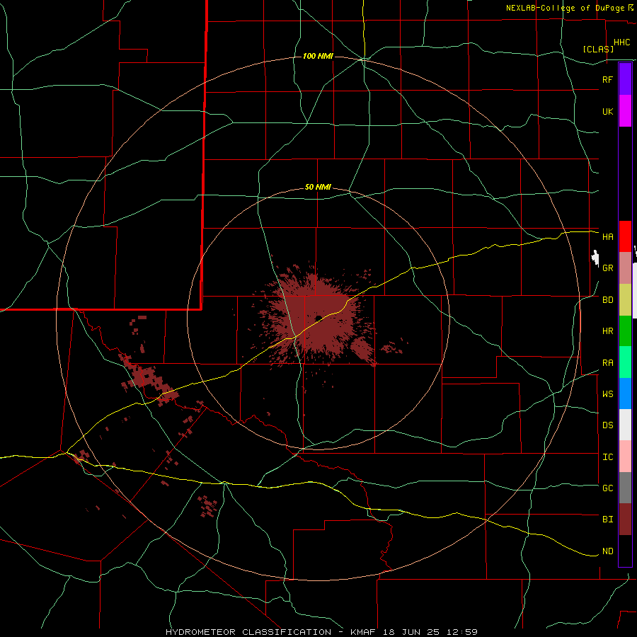Viewport: 637px width, 637px height.
Task: Click the BI legend label
Action: coord(607,520)
